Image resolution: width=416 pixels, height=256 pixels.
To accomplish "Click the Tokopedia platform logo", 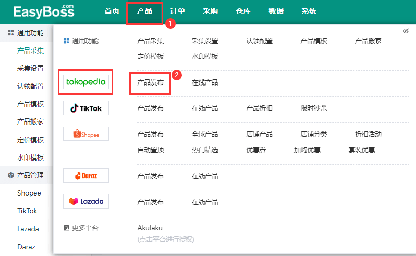I will pos(85,82).
